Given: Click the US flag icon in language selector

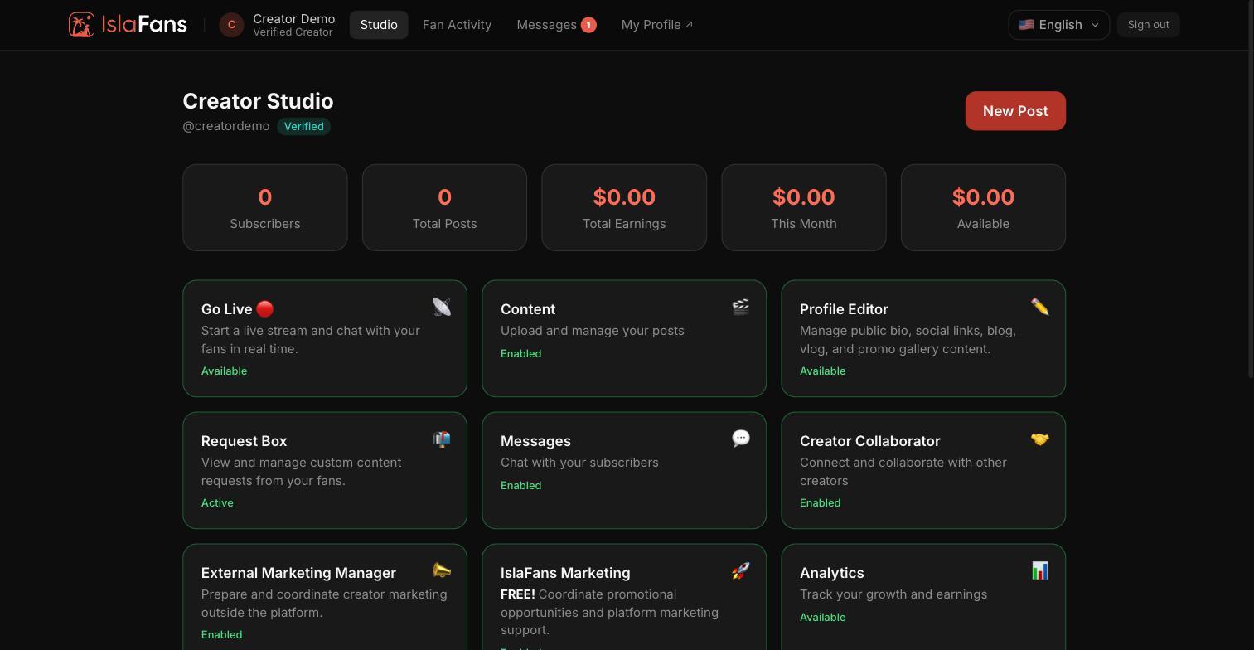Looking at the screenshot, I should (x=1026, y=25).
